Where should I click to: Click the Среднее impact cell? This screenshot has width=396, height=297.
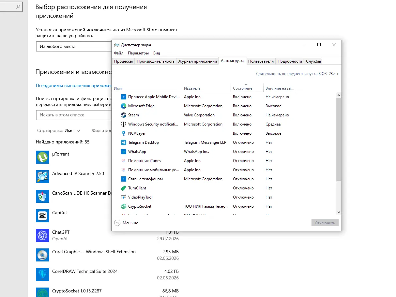tap(273, 124)
